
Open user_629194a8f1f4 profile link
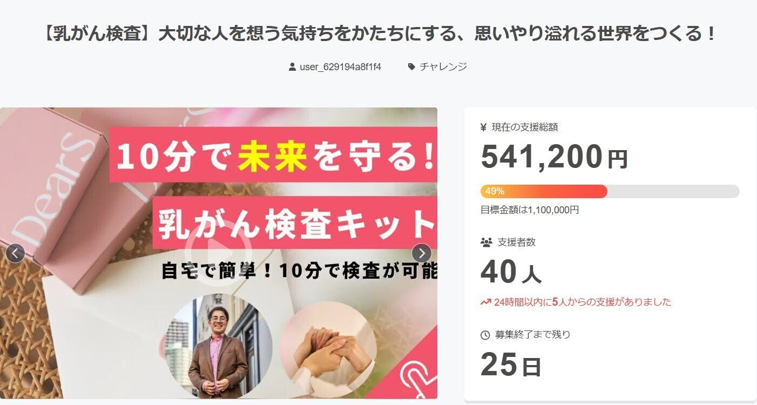pos(340,67)
